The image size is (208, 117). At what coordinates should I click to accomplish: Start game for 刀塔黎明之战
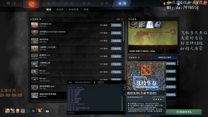point(116,64)
